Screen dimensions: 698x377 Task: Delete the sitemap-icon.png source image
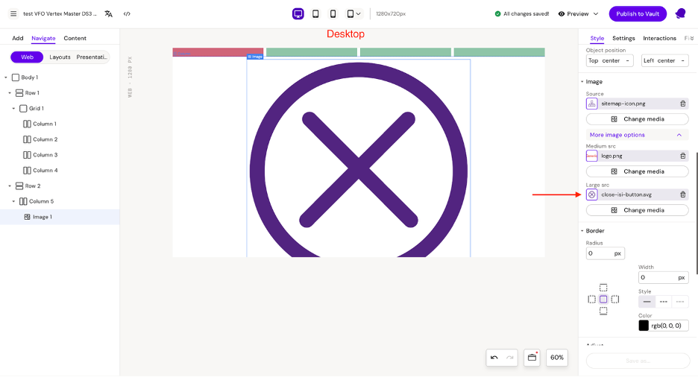682,104
